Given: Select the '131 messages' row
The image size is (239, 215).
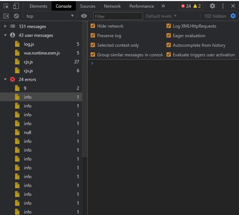Looking at the screenshot, I should (x=41, y=27).
